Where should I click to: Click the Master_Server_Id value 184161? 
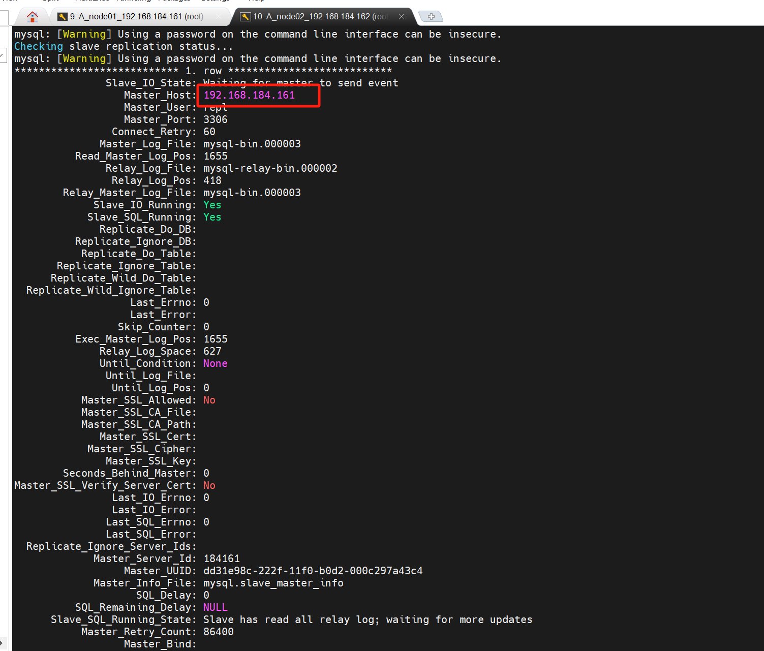click(222, 559)
